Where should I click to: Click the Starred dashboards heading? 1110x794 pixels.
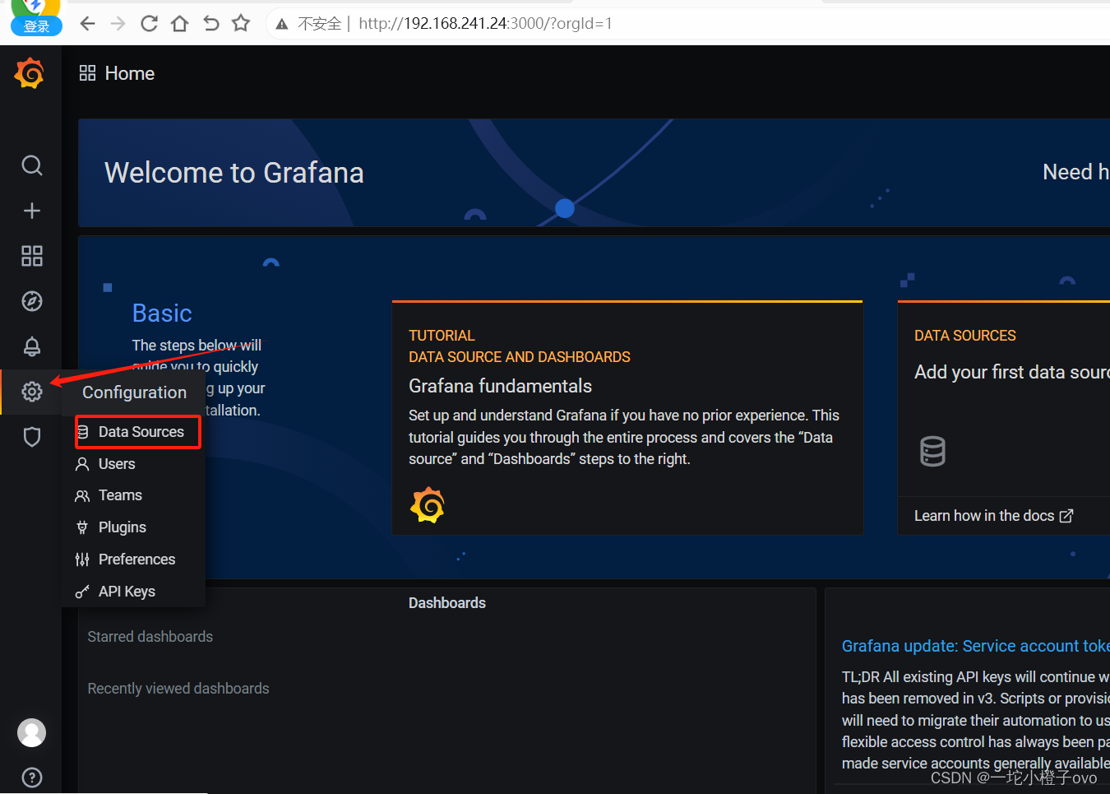(x=150, y=637)
